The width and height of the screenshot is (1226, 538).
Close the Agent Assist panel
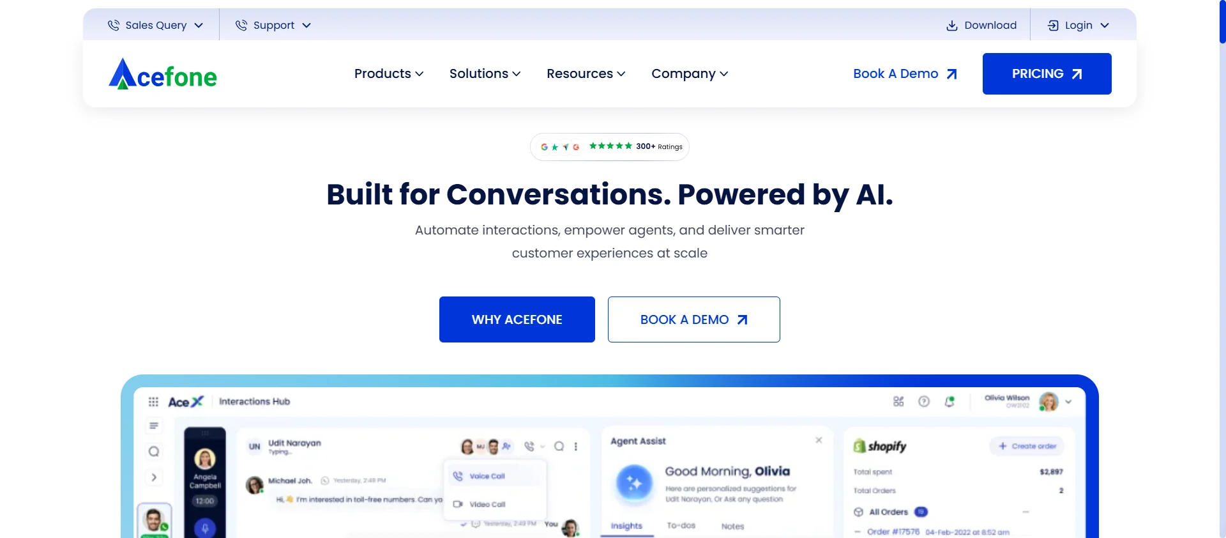pos(819,440)
